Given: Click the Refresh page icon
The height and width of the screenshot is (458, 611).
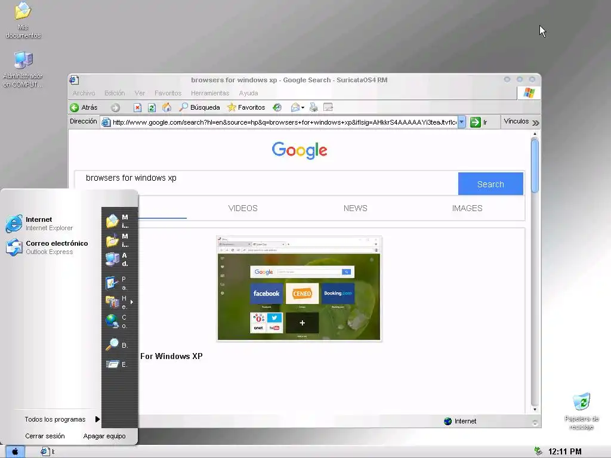Looking at the screenshot, I should [x=152, y=108].
